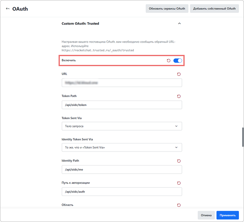Toggle the Включить switch off

tap(177, 61)
